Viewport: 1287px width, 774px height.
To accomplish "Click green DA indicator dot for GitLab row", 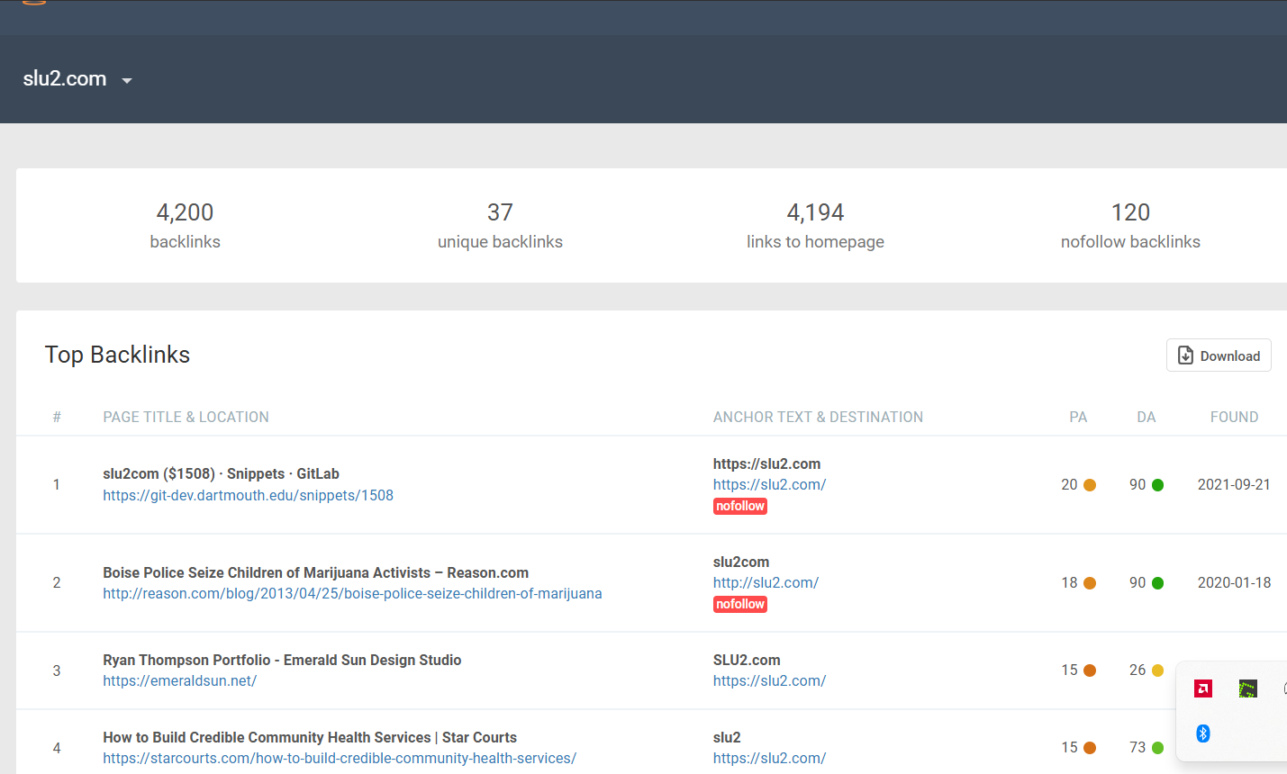I will (x=1157, y=485).
